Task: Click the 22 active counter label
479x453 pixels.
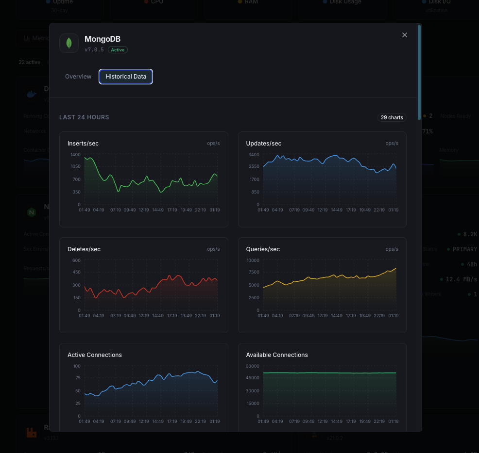Action: [x=29, y=62]
